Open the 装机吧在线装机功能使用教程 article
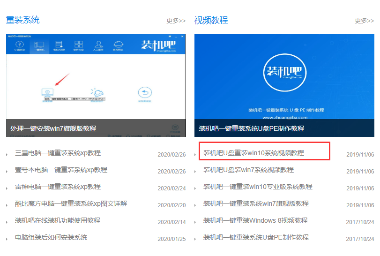The image size is (380, 256). click(58, 221)
